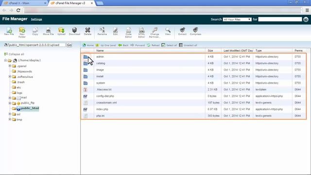Expand the tmp folder node
This screenshot has width=311, height=175.
coord(10,120)
